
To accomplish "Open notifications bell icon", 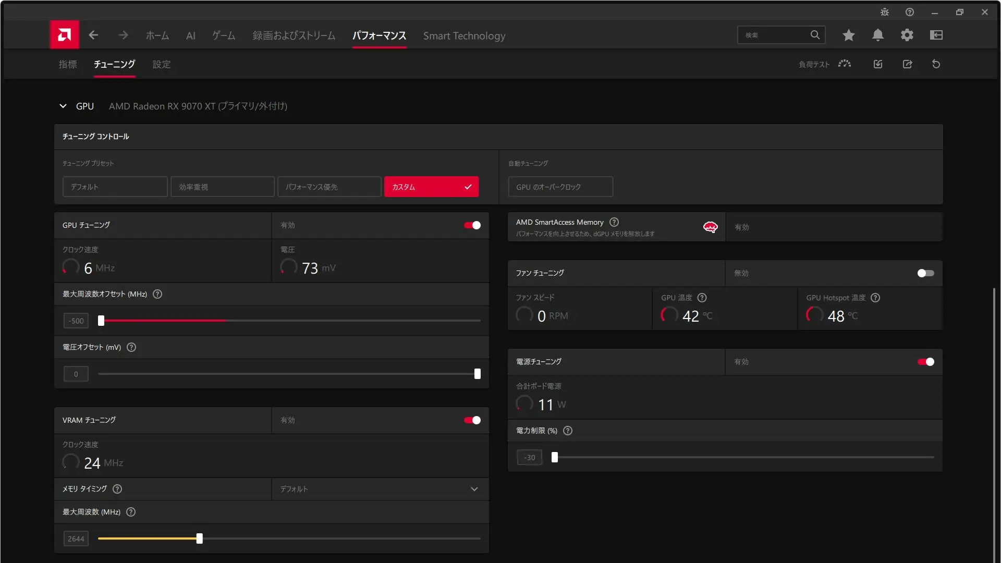I will click(x=878, y=35).
